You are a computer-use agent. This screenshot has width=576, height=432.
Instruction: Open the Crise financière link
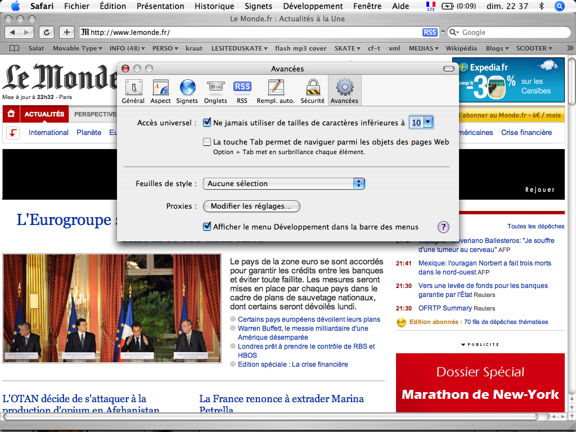coord(526,133)
